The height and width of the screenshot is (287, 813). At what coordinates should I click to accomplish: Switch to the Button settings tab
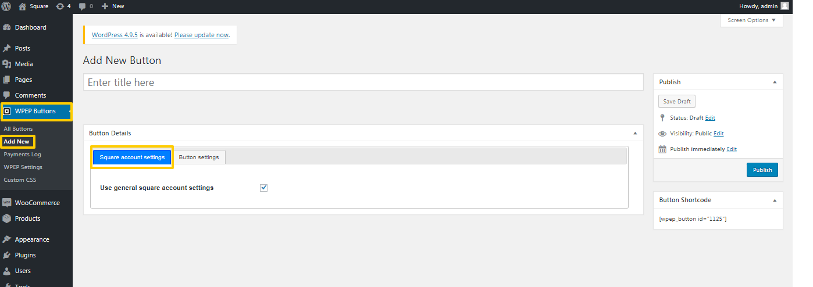[199, 157]
